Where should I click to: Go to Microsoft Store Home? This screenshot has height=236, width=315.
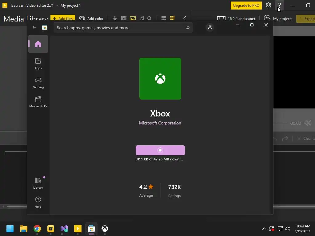point(38,44)
